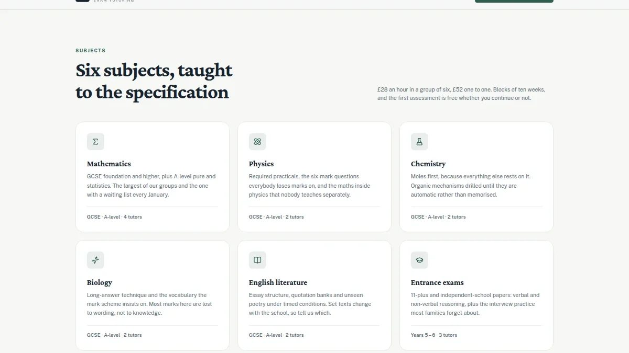Select the Biology card title
The image size is (629, 353).
coord(100,282)
